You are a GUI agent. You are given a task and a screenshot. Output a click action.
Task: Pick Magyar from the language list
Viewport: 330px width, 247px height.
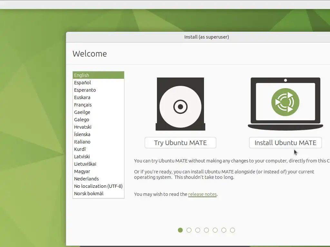[98, 171]
